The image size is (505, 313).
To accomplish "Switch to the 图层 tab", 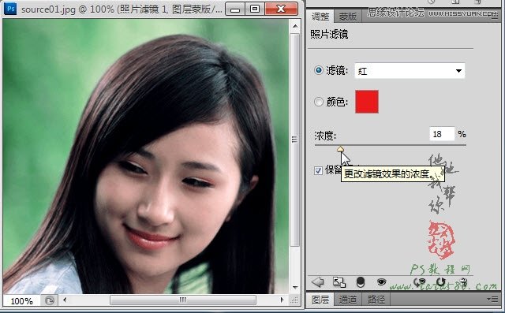I will tap(320, 300).
